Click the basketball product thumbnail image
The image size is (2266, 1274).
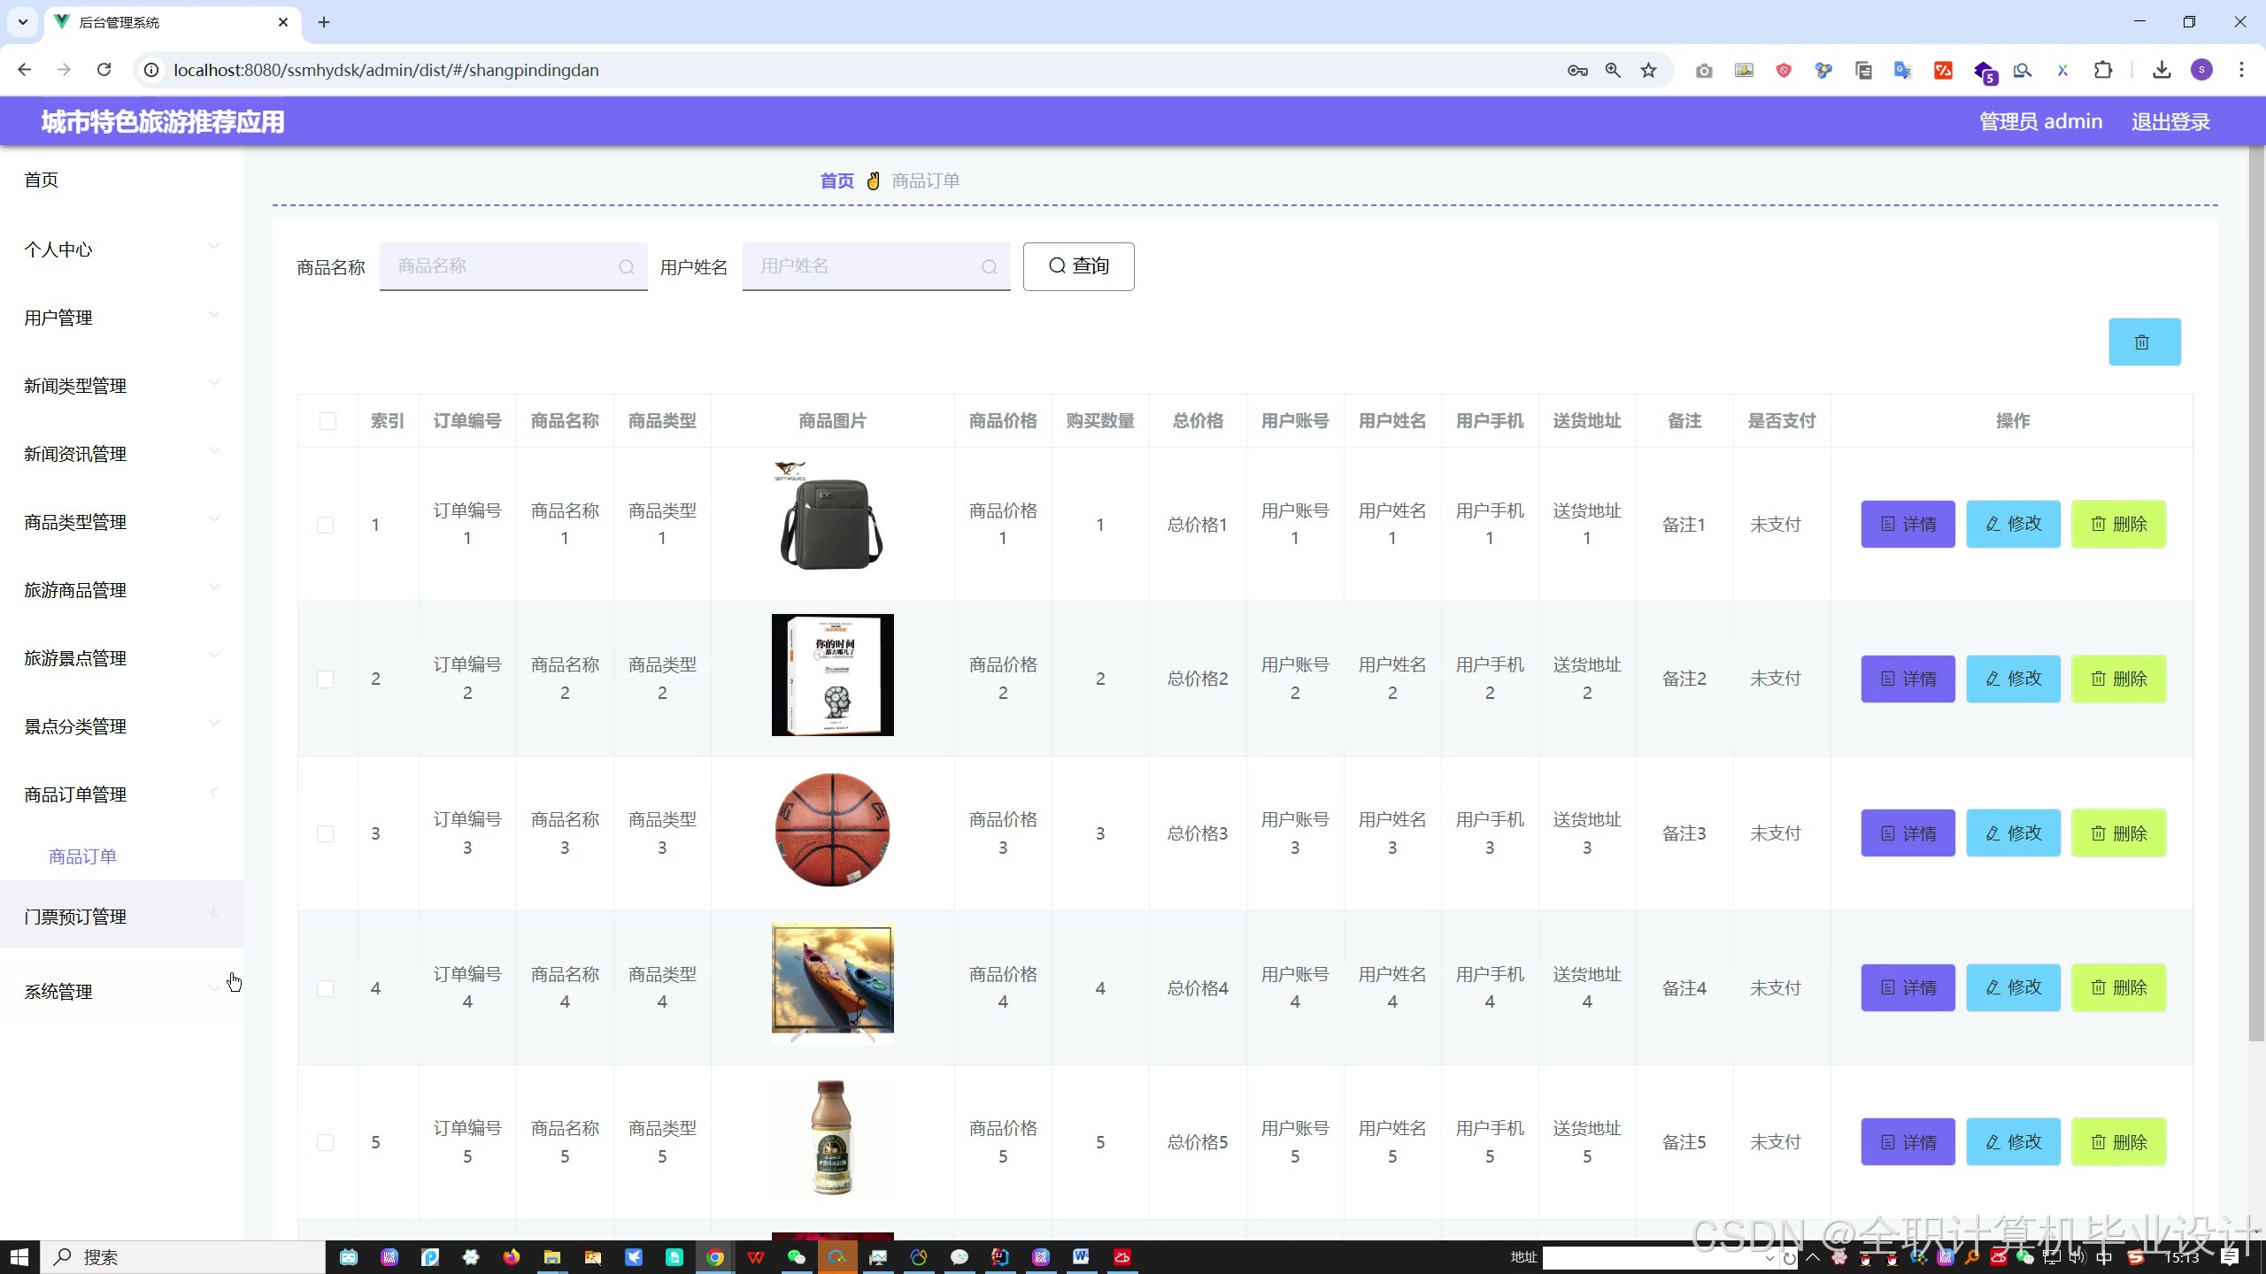click(x=832, y=830)
